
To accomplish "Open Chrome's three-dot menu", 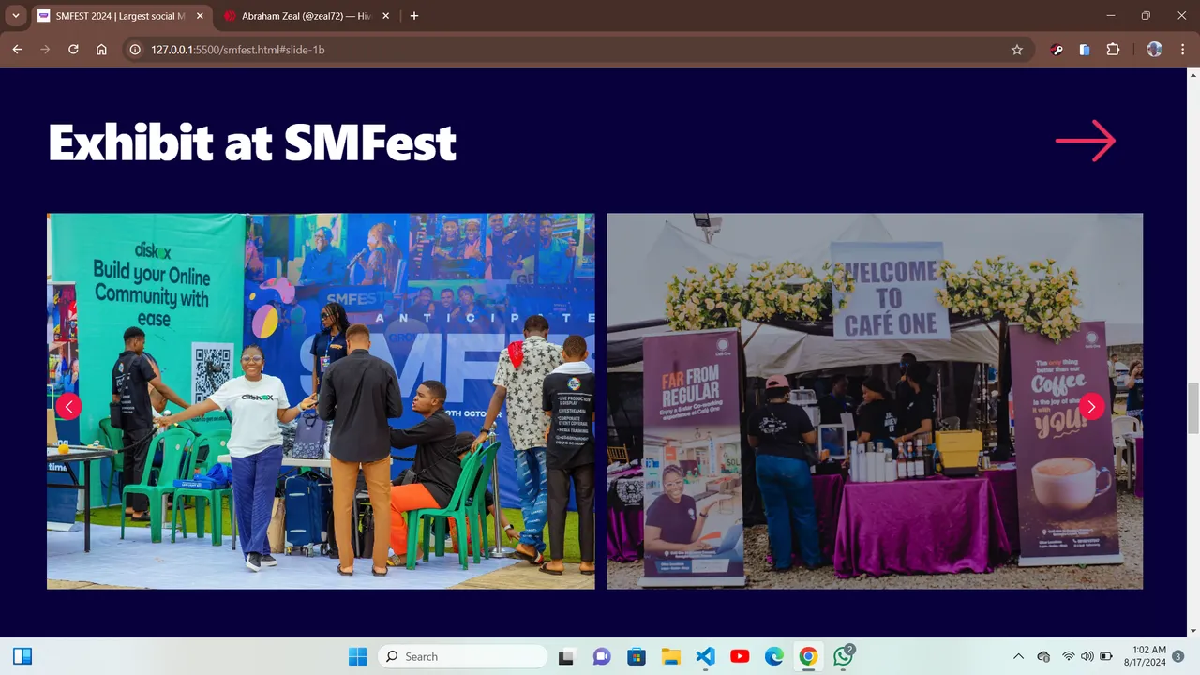I will click(1181, 50).
